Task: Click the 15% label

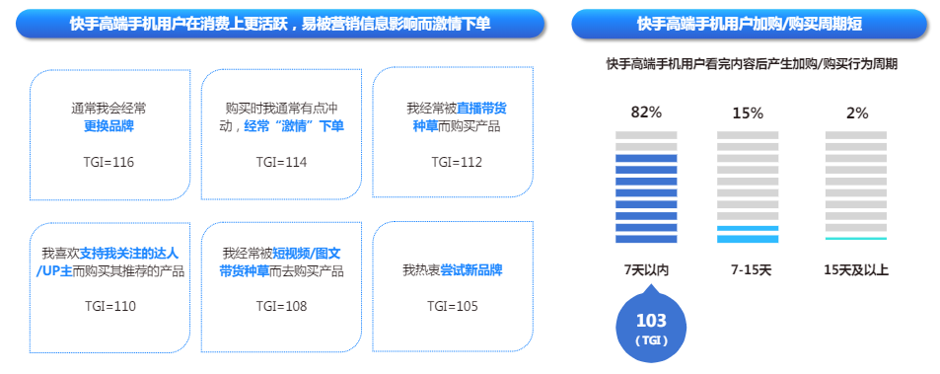Action: point(748,112)
